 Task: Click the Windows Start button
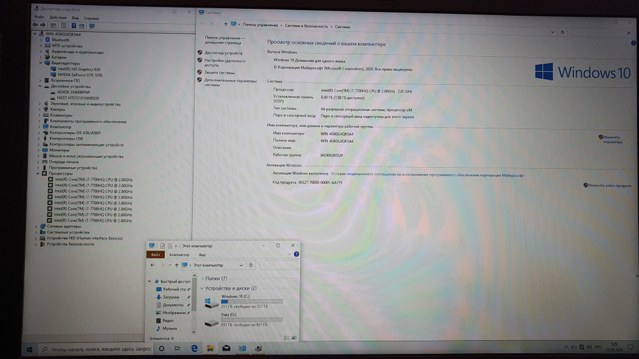point(29,349)
